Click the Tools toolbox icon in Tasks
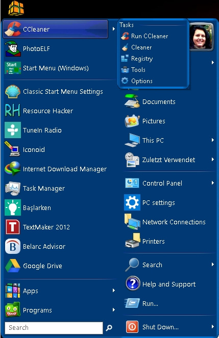This screenshot has width=219, height=338. (x=125, y=70)
